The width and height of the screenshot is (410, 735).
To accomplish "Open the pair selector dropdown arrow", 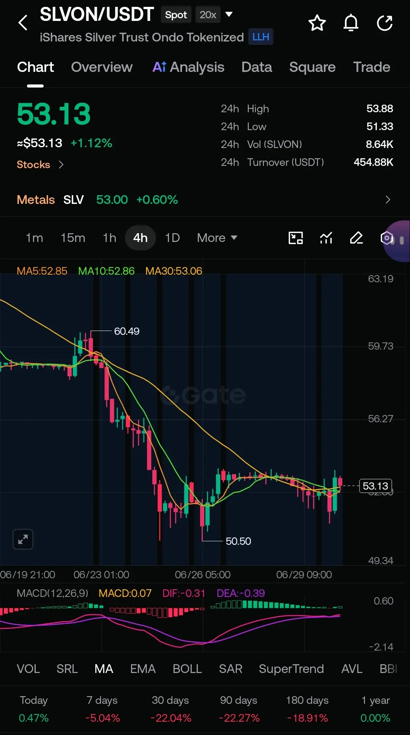I will tap(229, 14).
